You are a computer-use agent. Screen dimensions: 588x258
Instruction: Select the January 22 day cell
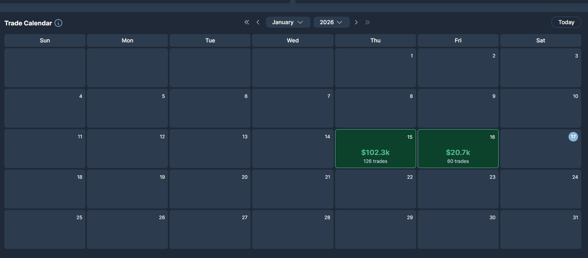tap(375, 189)
